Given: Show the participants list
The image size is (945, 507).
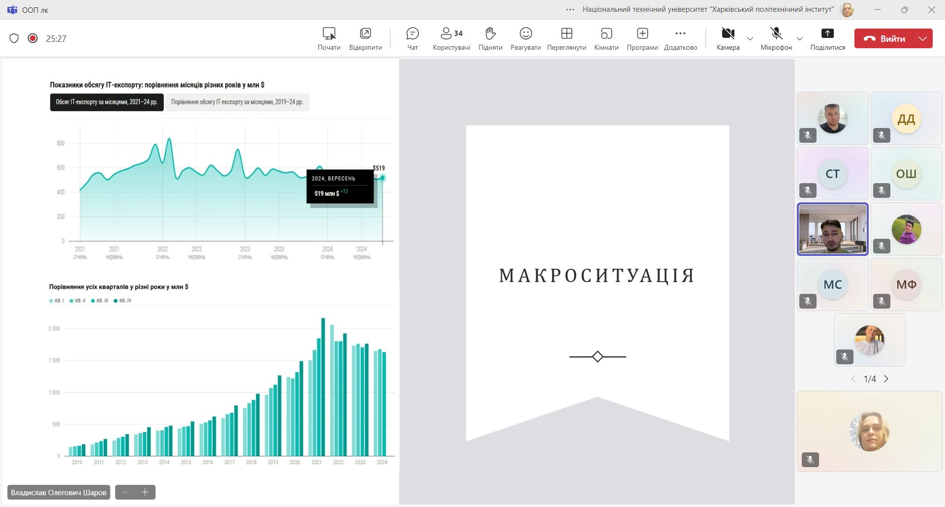Looking at the screenshot, I should pyautogui.click(x=451, y=38).
